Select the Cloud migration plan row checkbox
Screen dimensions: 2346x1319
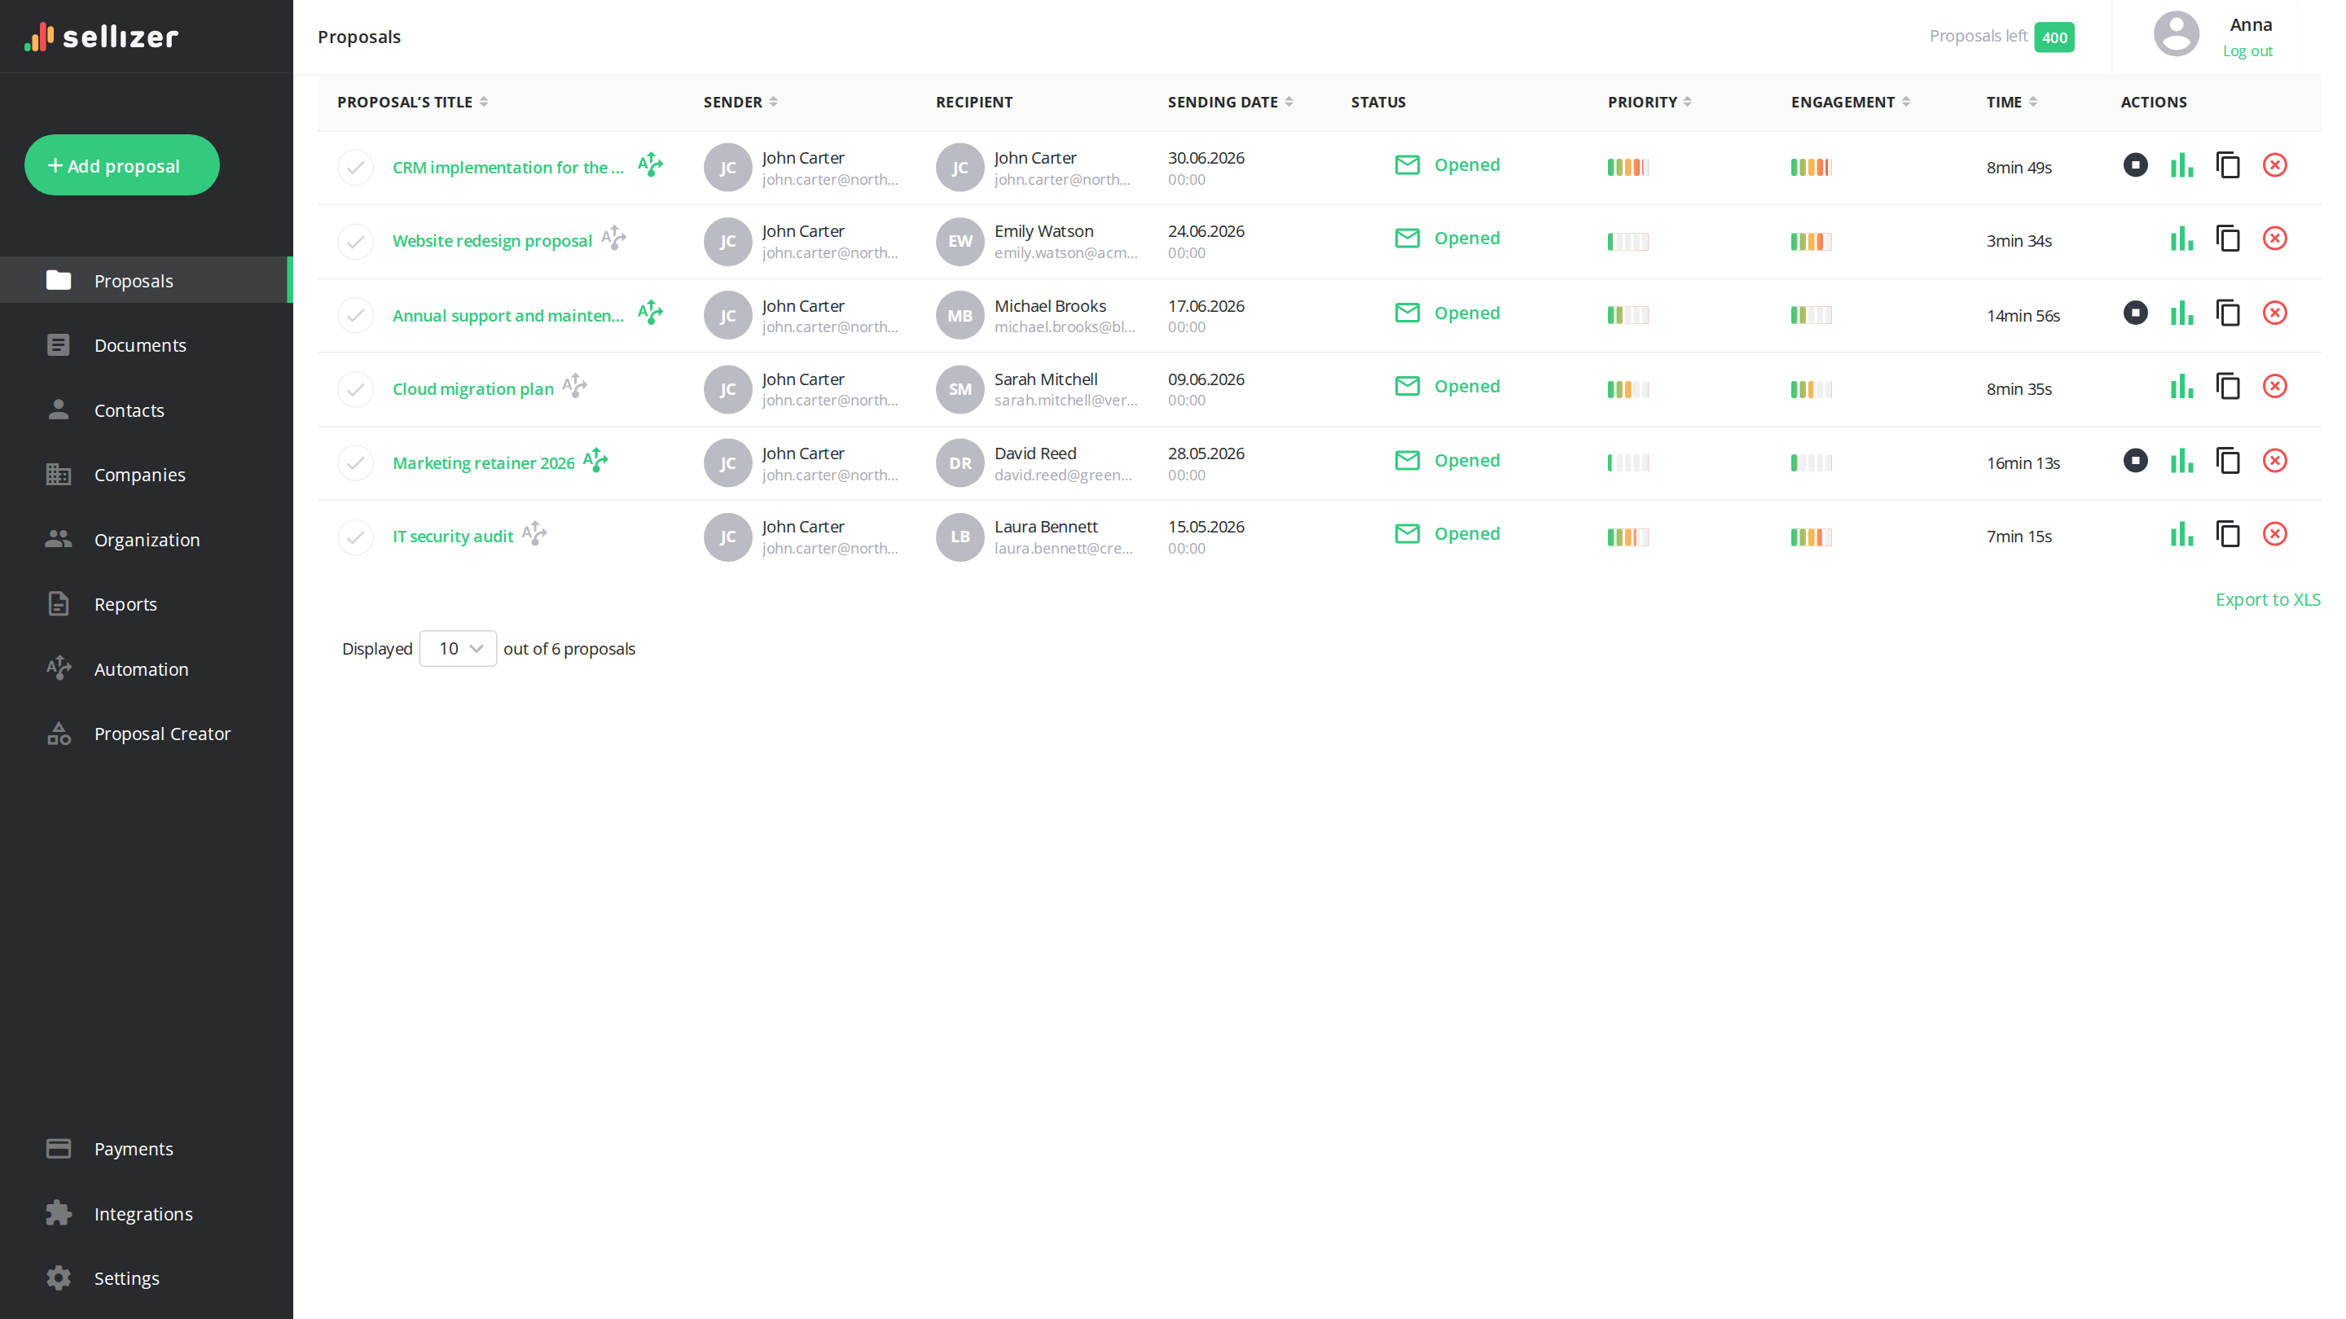[355, 390]
